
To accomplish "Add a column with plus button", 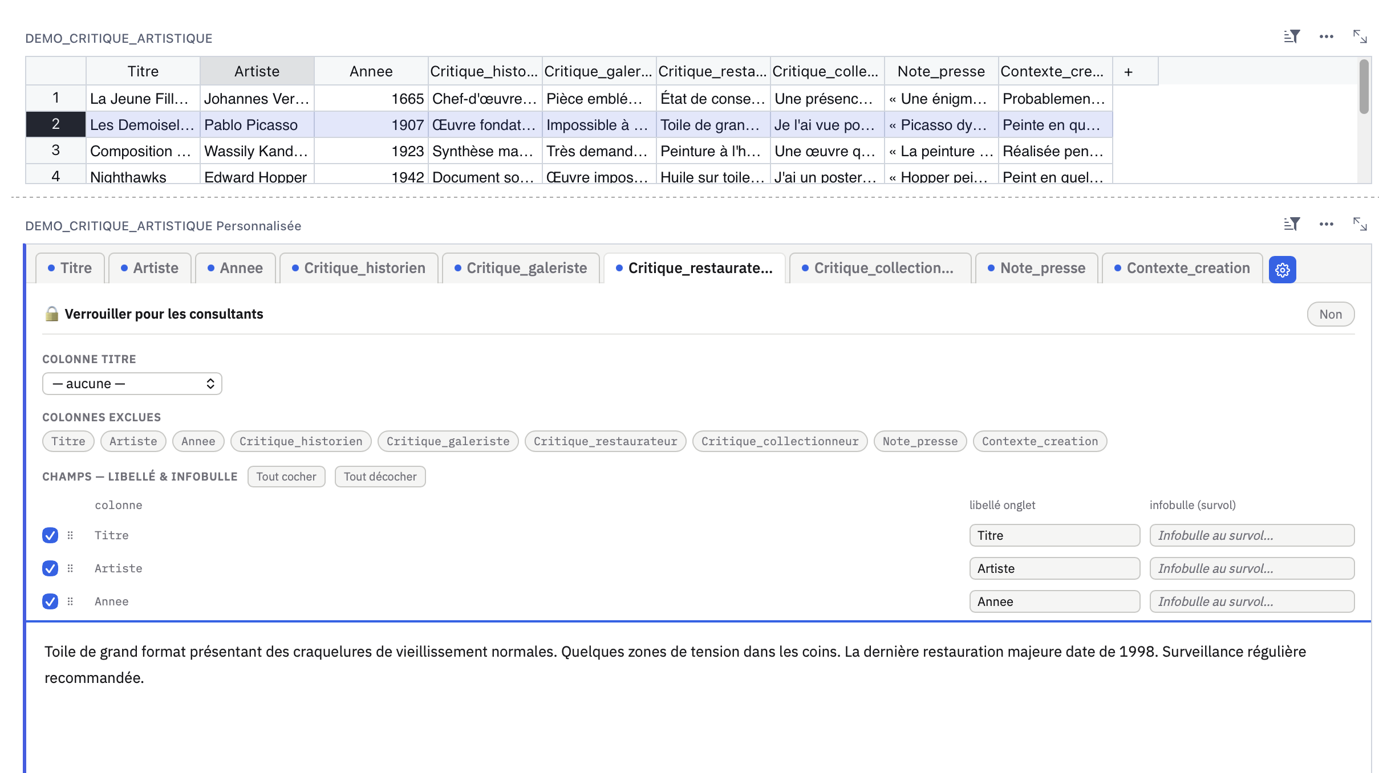I will pos(1128,72).
